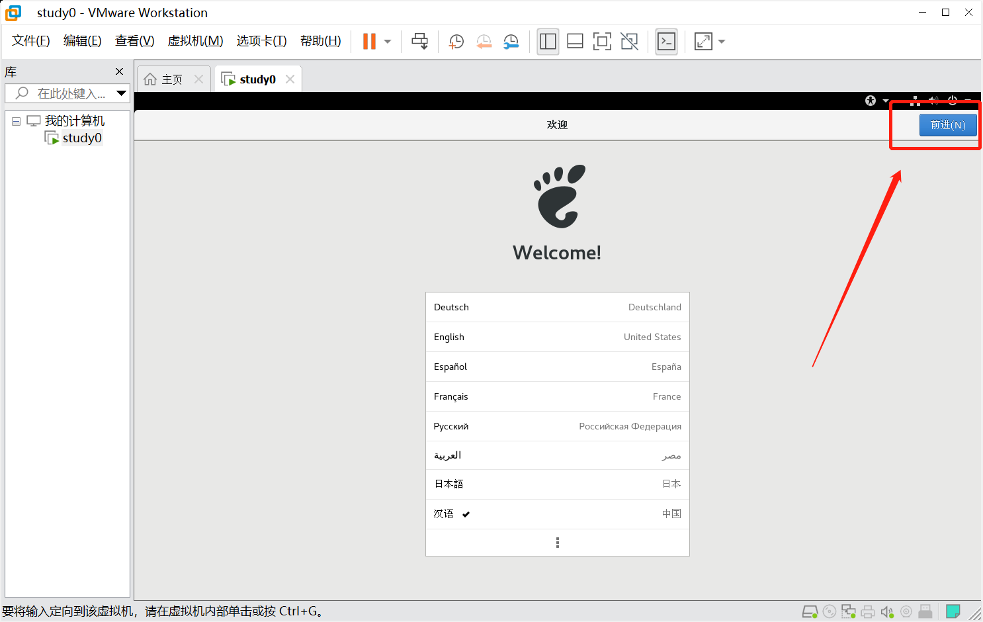Toggle the thumbnail bar view
Screen dimensions: 983x622
576,41
